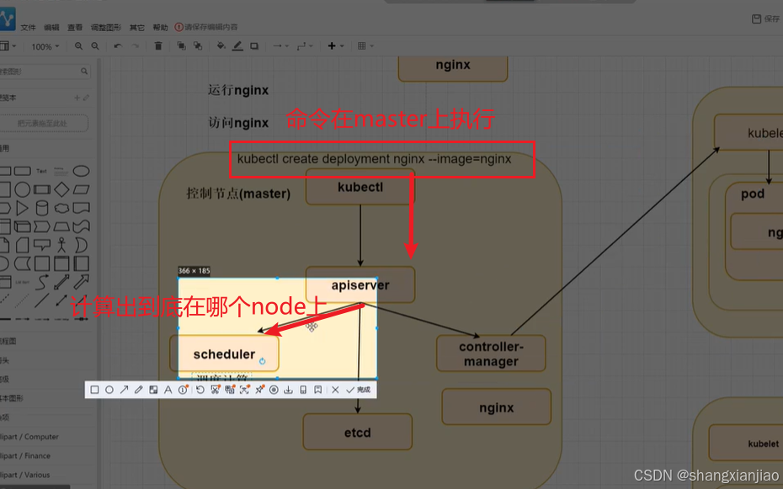Open the line color pencil tool

click(x=237, y=46)
